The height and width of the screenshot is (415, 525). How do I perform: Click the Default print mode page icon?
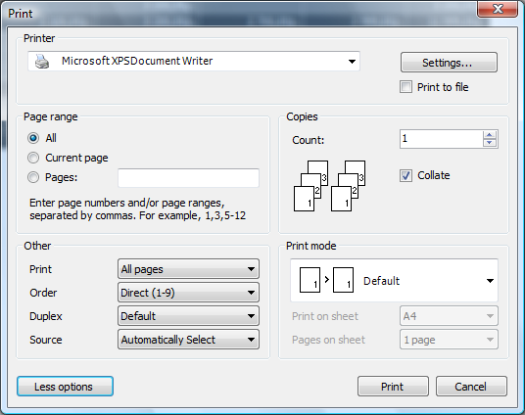[x=326, y=280]
